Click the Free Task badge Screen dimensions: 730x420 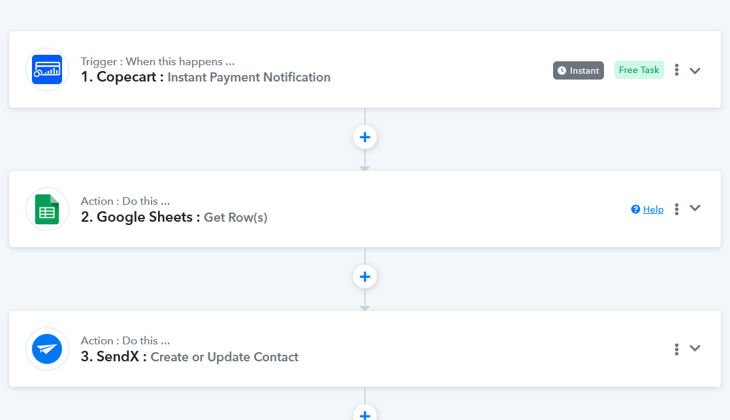click(639, 70)
